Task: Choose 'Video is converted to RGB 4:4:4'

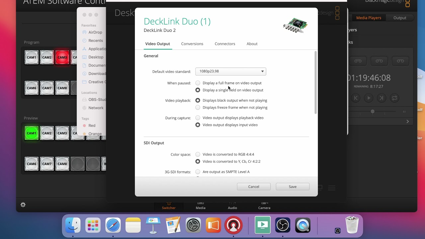Action: pos(198,154)
